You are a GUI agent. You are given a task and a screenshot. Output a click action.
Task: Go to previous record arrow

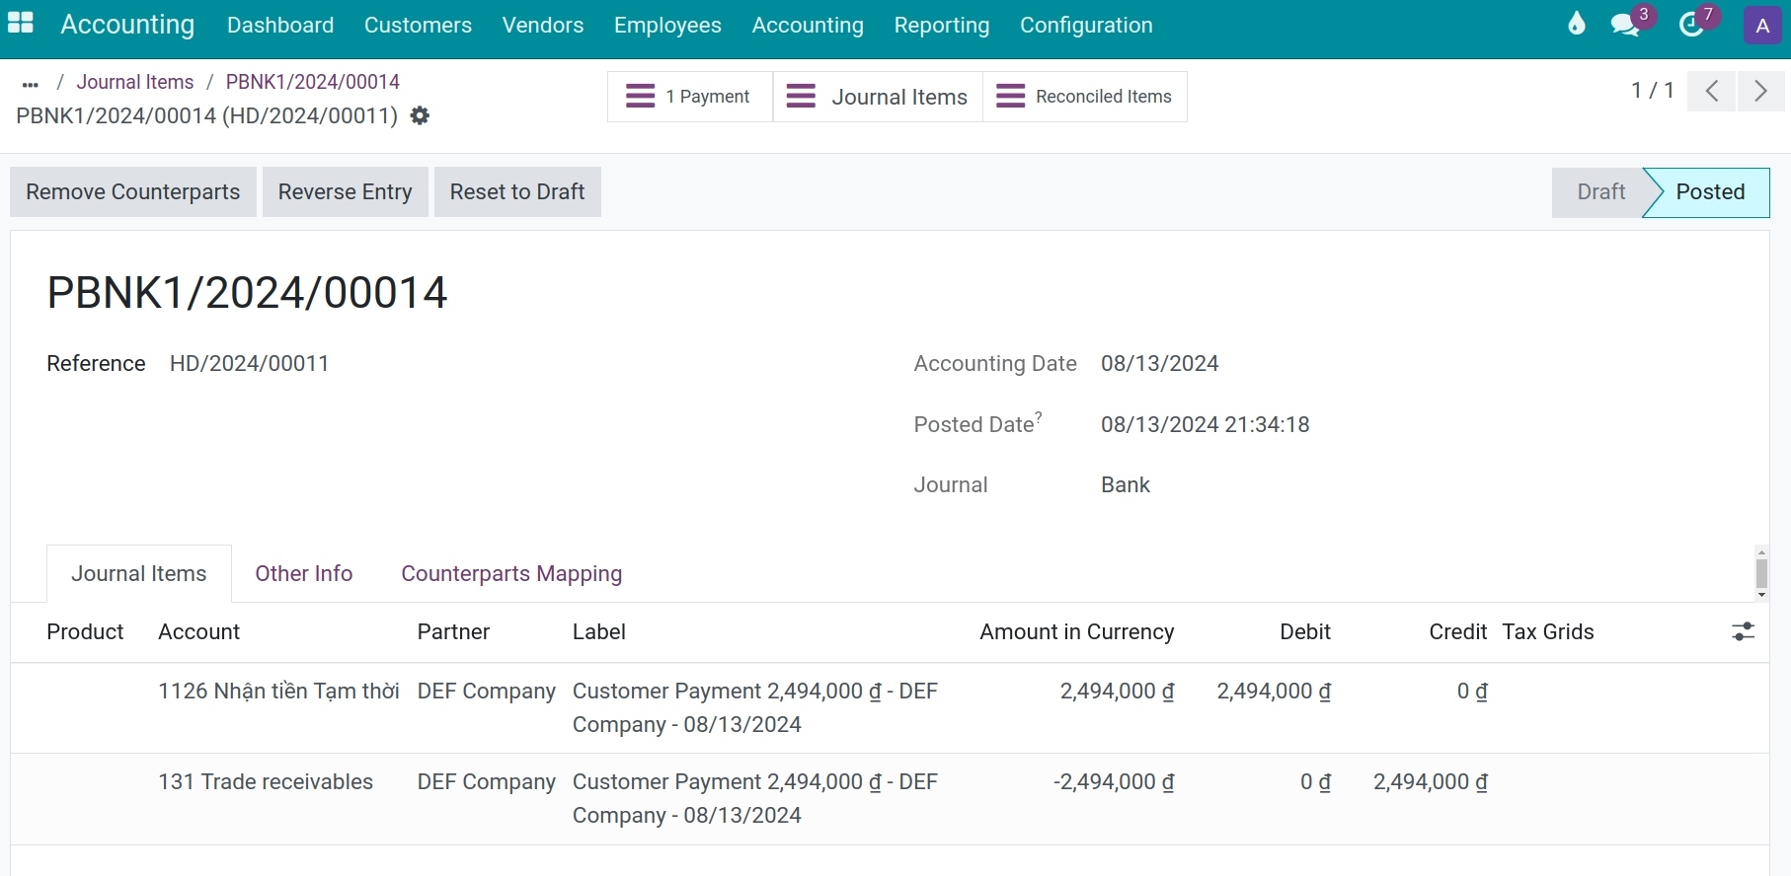point(1712,92)
